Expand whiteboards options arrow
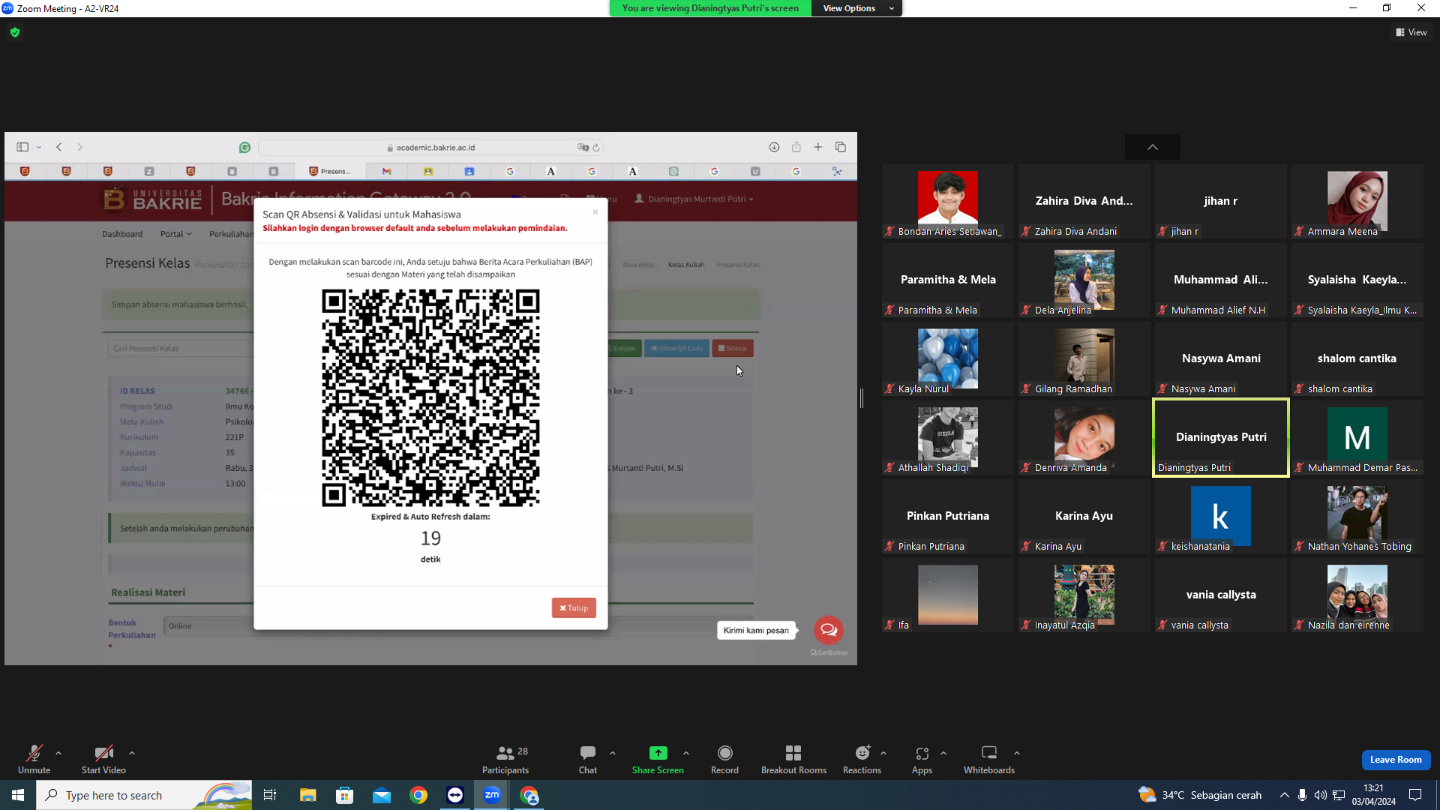The image size is (1440, 810). tap(1017, 753)
